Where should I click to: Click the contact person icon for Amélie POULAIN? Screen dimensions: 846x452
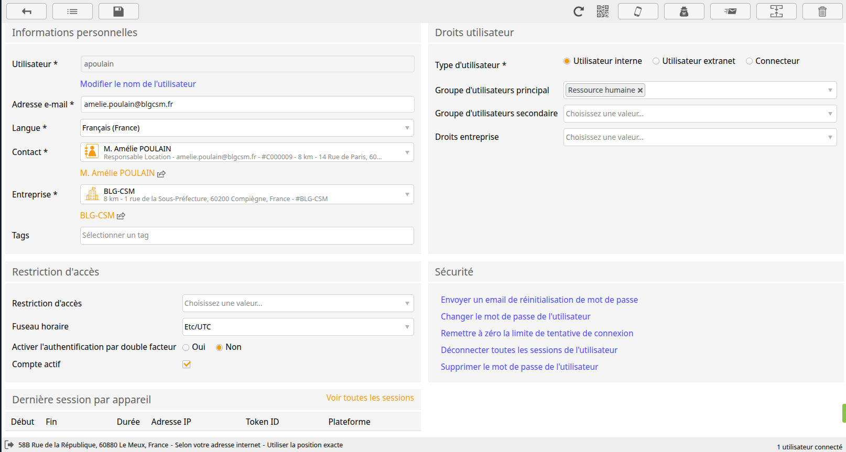click(91, 152)
